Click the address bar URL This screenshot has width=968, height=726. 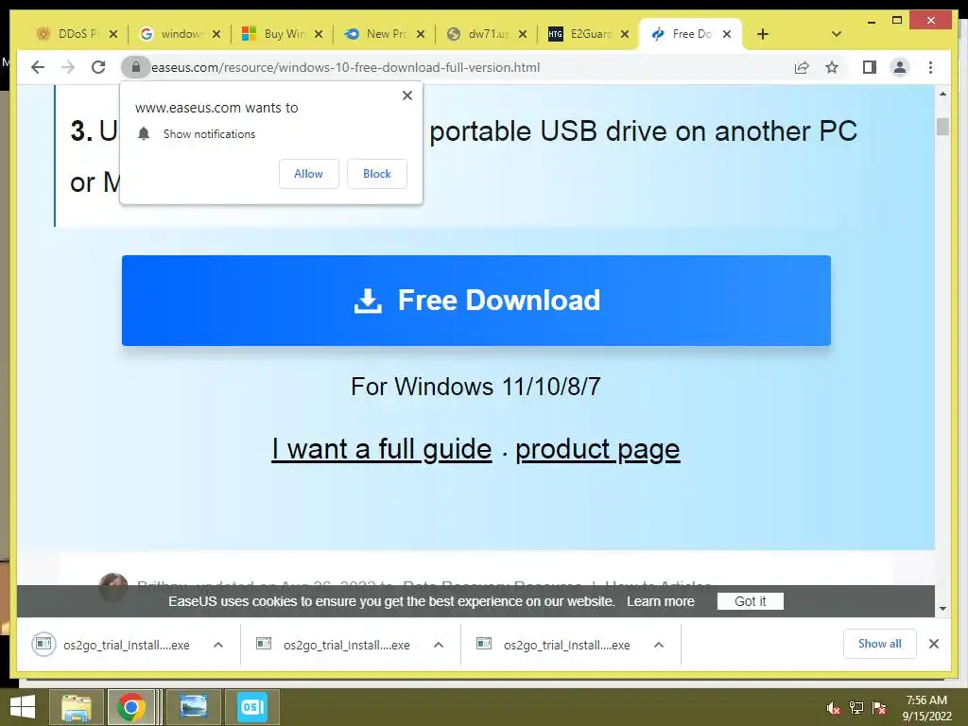tap(346, 67)
